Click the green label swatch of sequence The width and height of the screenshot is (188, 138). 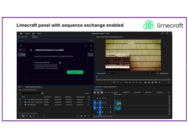[x=20, y=99]
